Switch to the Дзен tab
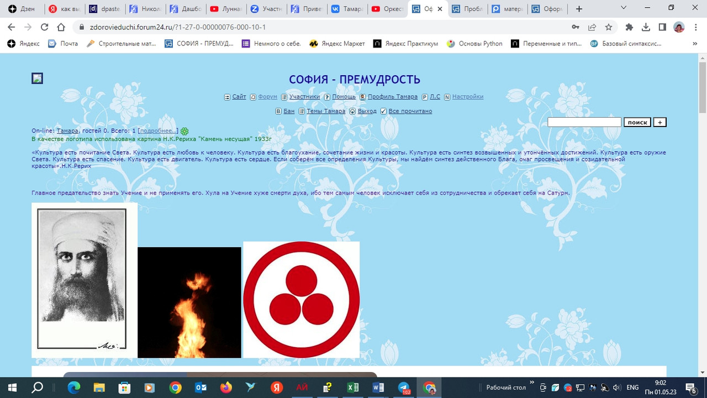707x398 pixels. [22, 9]
